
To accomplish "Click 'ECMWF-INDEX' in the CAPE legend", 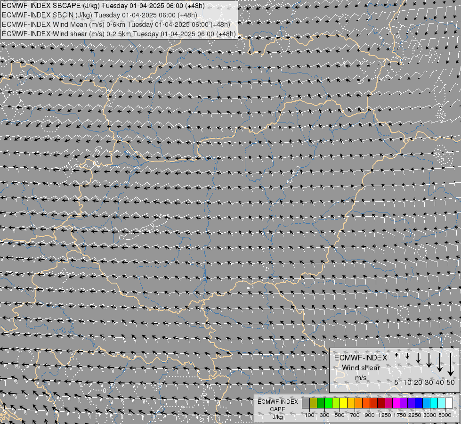I will pos(277,402).
